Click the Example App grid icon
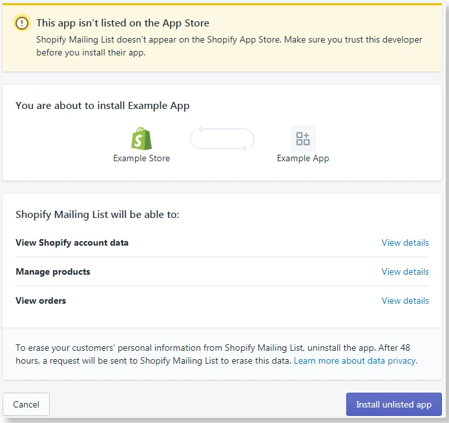Screen dimensions: 449x423 pos(302,139)
